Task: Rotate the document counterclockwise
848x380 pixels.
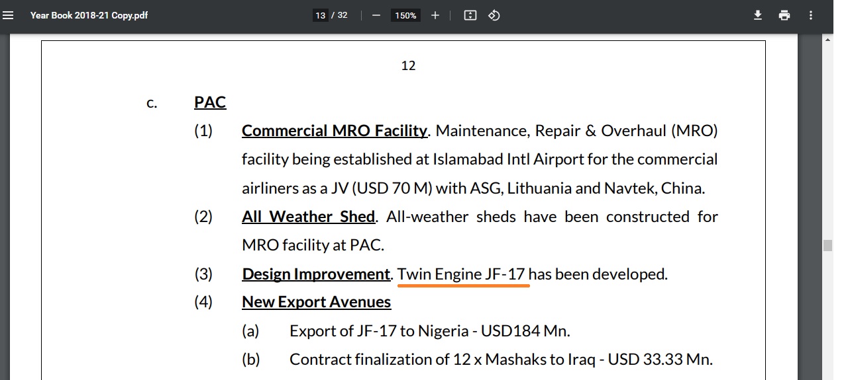Action: [494, 15]
